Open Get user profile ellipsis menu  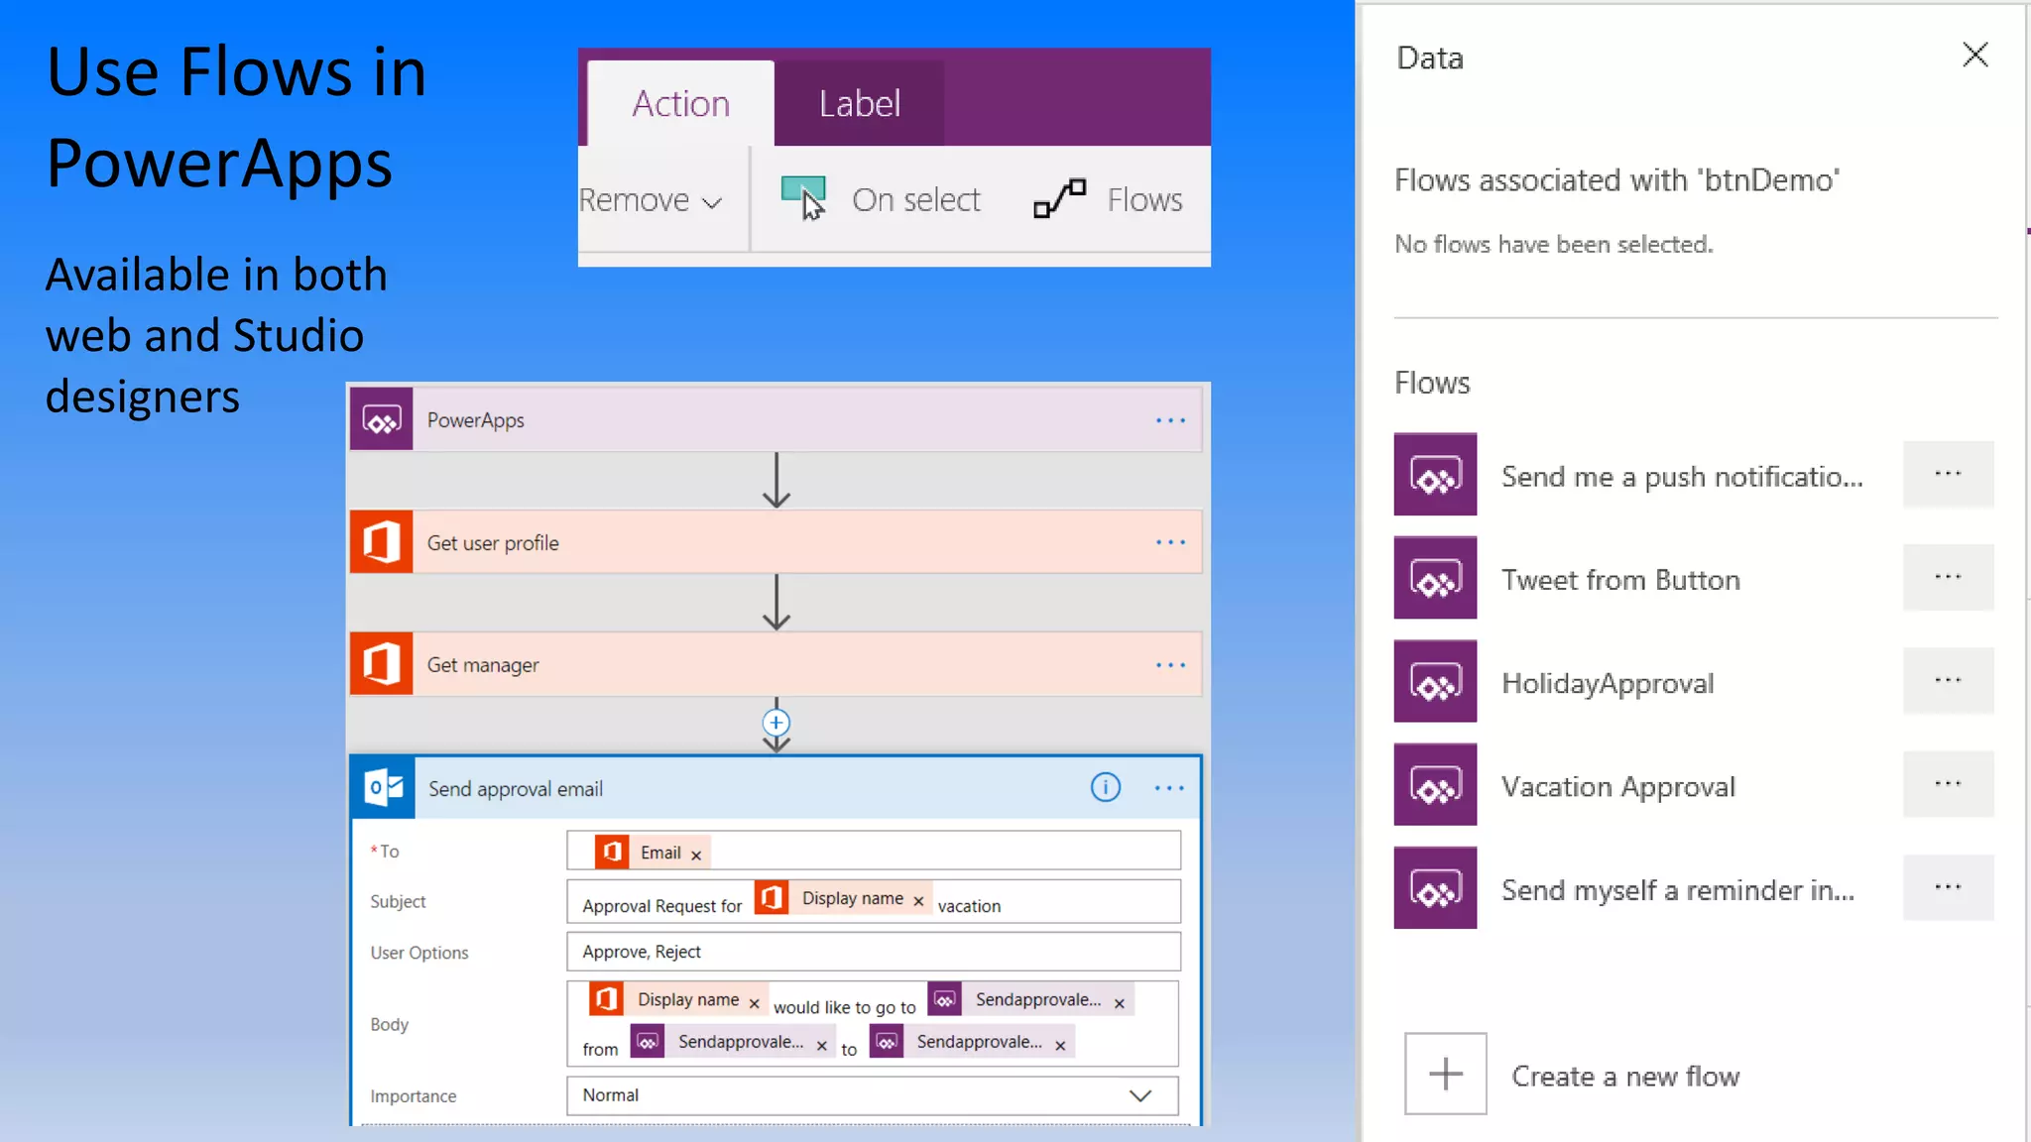point(1170,542)
